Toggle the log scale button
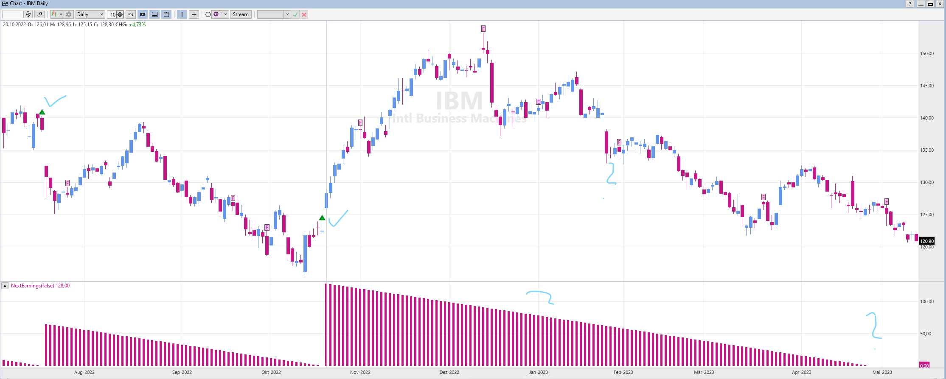 tap(131, 14)
